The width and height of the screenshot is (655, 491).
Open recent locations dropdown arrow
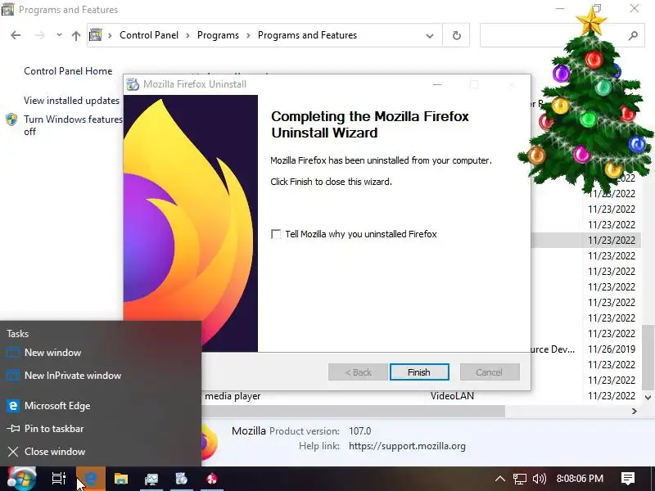(59, 35)
